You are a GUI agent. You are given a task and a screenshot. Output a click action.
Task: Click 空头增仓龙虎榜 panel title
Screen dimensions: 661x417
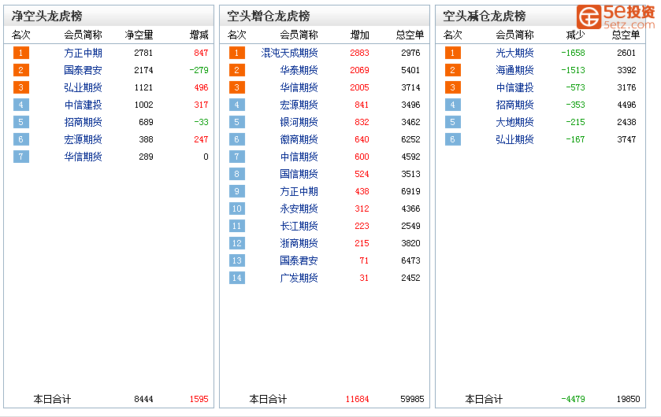point(269,17)
